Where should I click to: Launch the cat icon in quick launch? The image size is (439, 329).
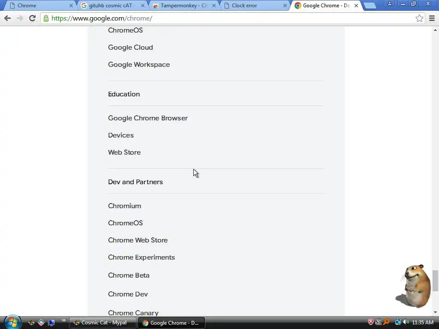(x=31, y=323)
